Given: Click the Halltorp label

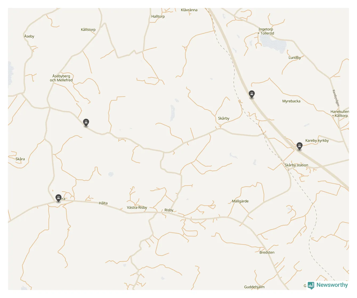Looking at the screenshot, I should [158, 16].
